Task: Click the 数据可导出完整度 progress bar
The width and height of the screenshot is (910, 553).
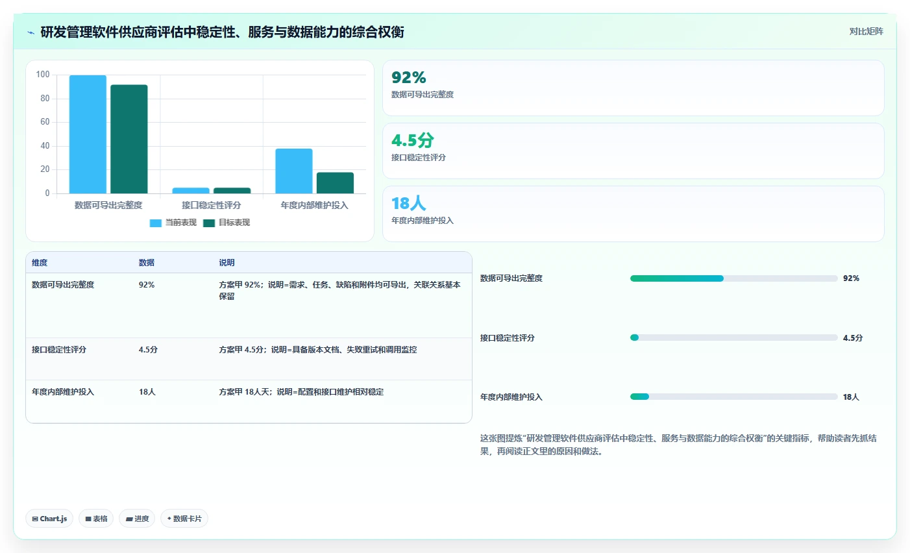Action: click(733, 278)
